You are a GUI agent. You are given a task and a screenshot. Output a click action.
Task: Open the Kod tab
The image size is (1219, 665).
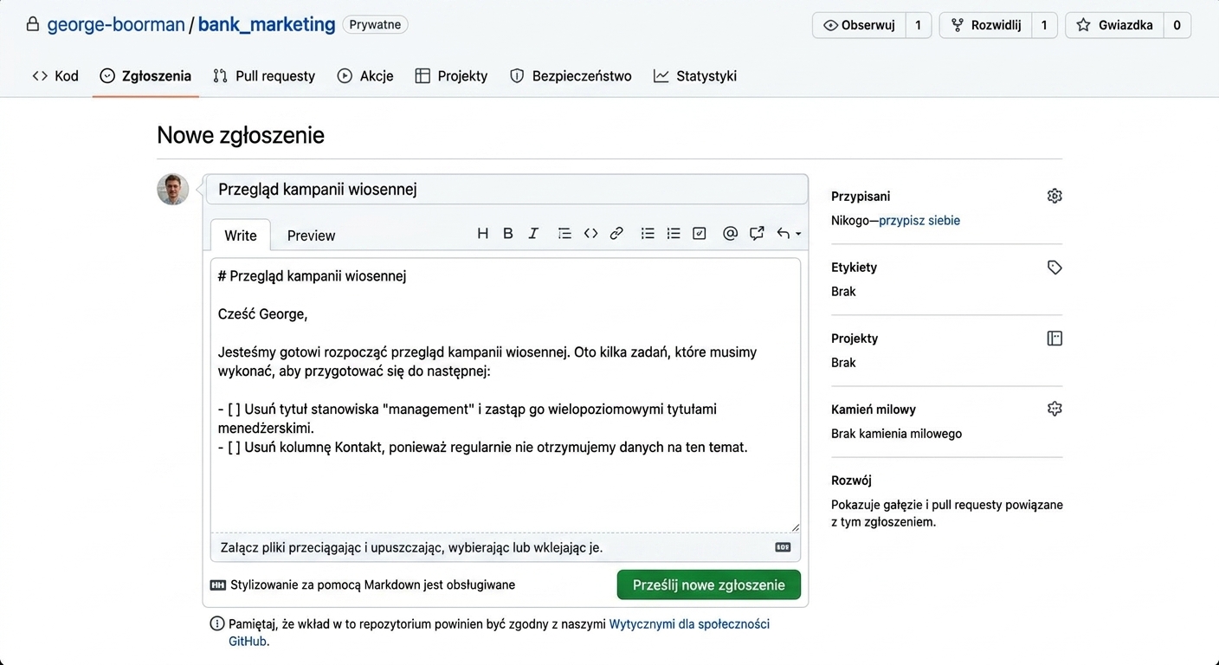55,76
